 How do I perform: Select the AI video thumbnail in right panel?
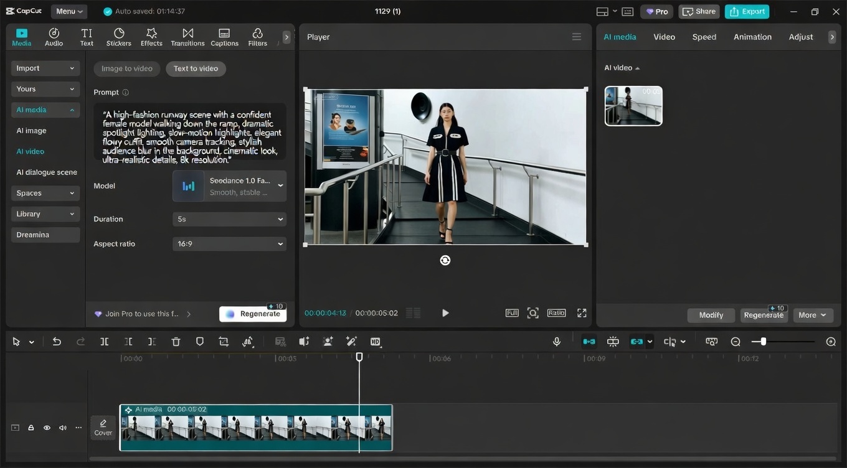tap(633, 106)
